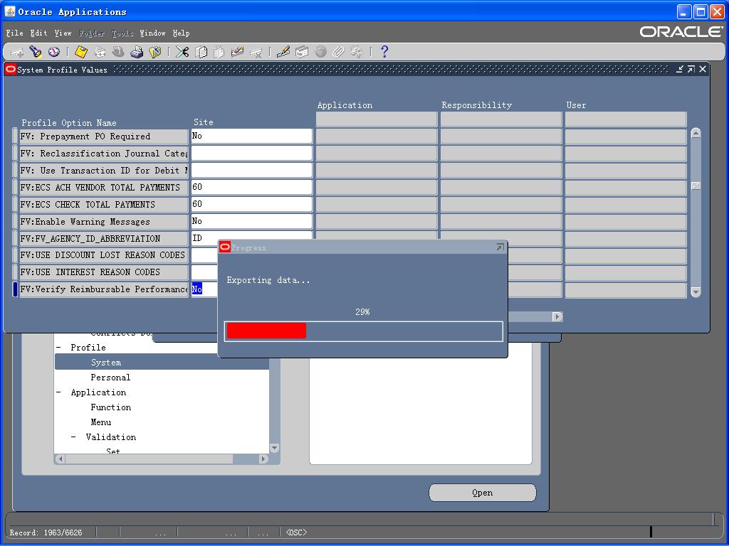
Task: Click the Oracle icon in Progress dialog title
Action: 224,247
